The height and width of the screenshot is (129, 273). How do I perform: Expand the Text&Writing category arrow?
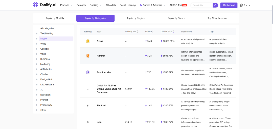point(37,34)
